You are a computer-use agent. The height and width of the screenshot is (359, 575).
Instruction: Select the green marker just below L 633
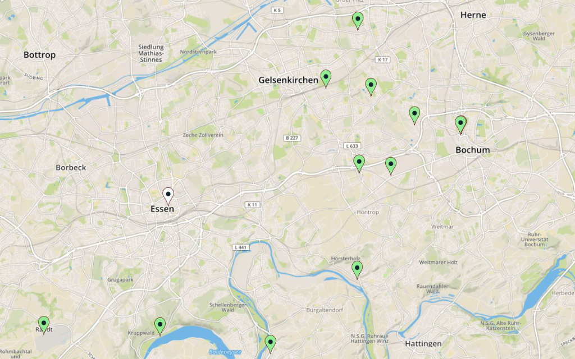359,163
